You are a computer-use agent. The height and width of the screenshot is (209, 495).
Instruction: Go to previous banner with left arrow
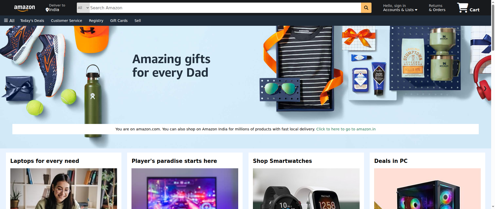tap(6, 89)
